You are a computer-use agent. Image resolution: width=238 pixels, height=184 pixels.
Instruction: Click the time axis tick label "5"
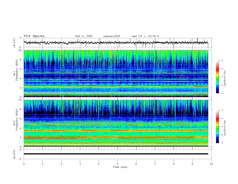tap(117, 164)
